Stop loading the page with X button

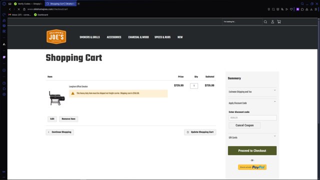(x=18, y=9)
